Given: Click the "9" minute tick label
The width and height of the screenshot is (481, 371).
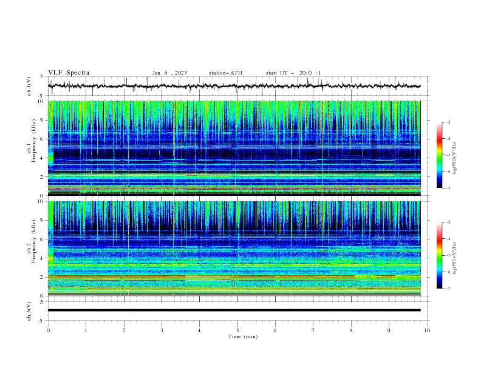Looking at the screenshot, I should tap(389, 330).
